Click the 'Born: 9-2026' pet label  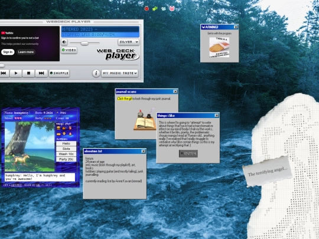44,113
